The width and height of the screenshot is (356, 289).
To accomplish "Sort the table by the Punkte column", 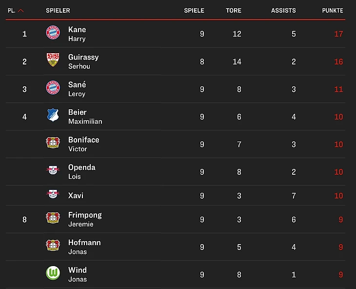I will pos(333,11).
